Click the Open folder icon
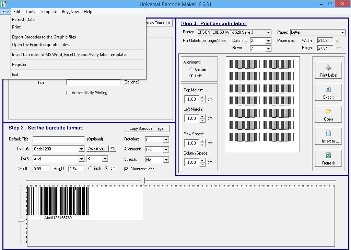351x250 pixels. (x=328, y=111)
